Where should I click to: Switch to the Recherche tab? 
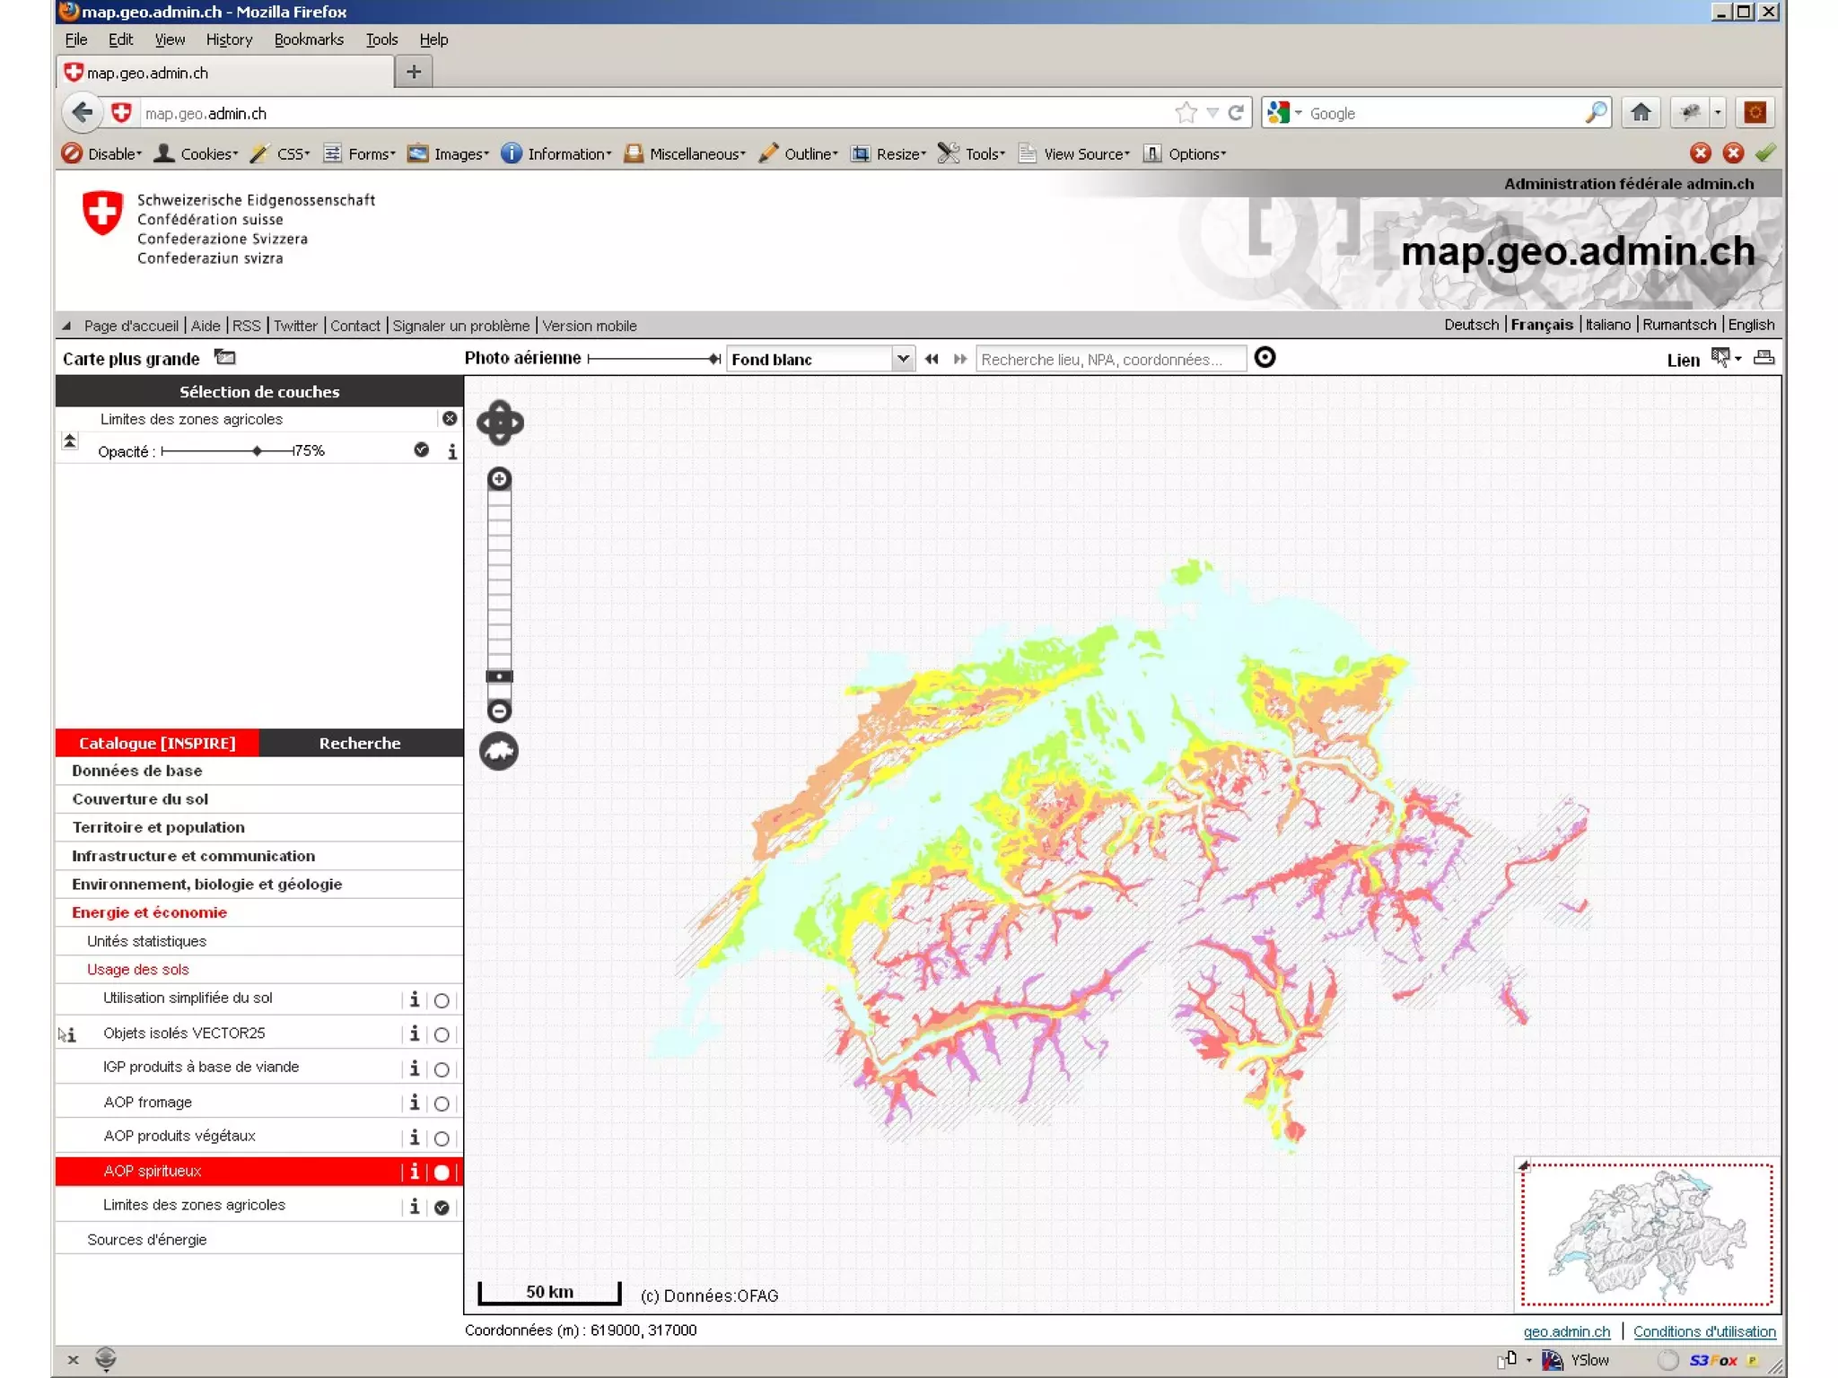point(360,743)
